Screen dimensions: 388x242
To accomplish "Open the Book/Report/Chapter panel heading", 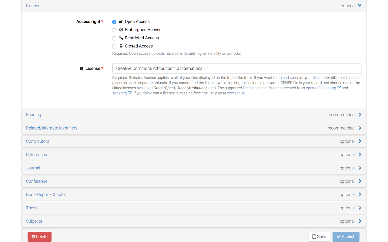I will (194, 195).
